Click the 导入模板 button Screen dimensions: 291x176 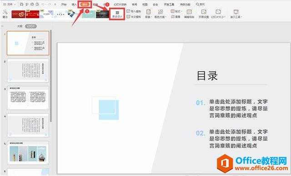point(134,11)
